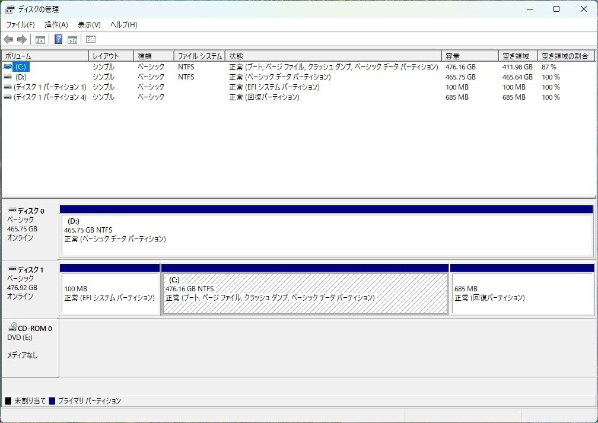Click the 空き領域の割合 column header
Viewport: 598px width, 423px height.
pos(566,56)
